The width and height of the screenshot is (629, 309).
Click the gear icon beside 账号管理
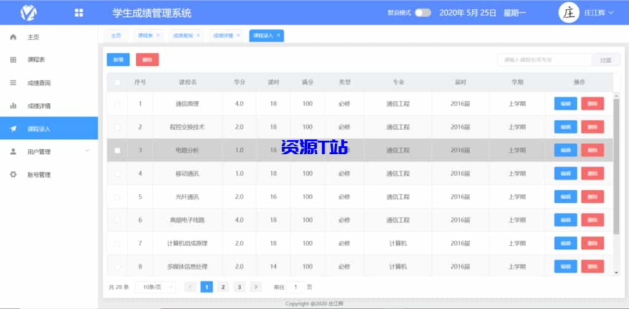[13, 174]
